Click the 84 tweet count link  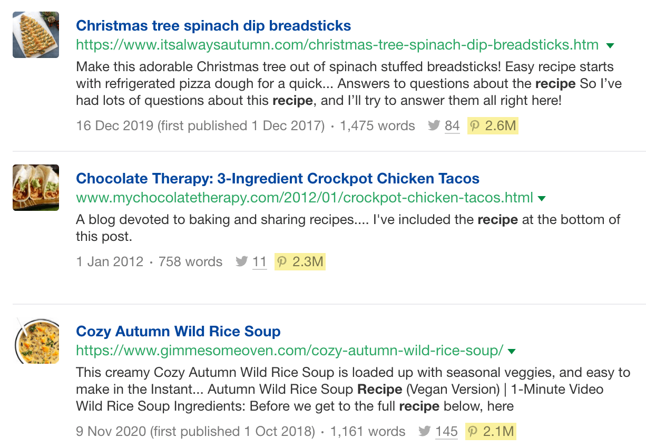coord(452,125)
